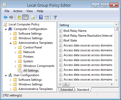Expand Network under Administrative Templates
Image resolution: width=121 pixels, height=100 pixels.
pos(15,52)
